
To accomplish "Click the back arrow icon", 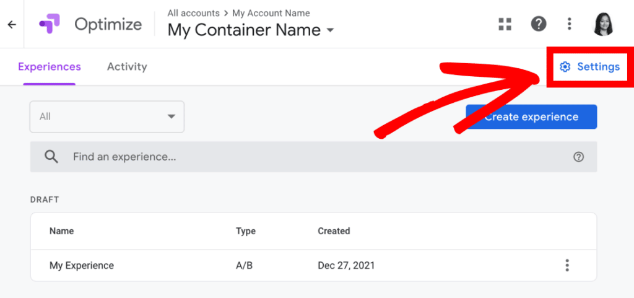I will click(x=12, y=25).
